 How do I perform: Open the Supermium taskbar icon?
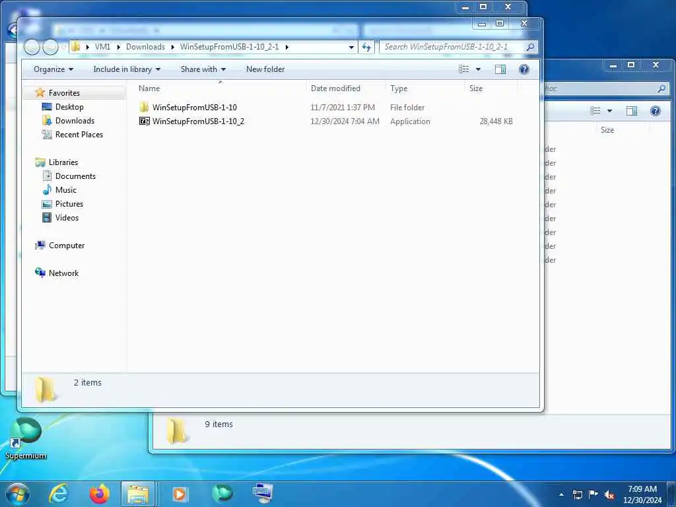click(x=222, y=493)
